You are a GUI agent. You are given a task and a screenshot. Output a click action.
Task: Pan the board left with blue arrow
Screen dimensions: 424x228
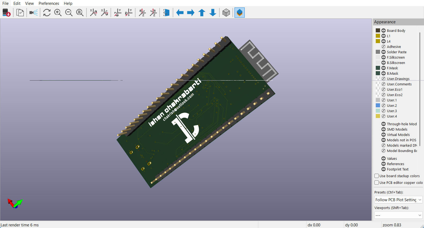(180, 13)
